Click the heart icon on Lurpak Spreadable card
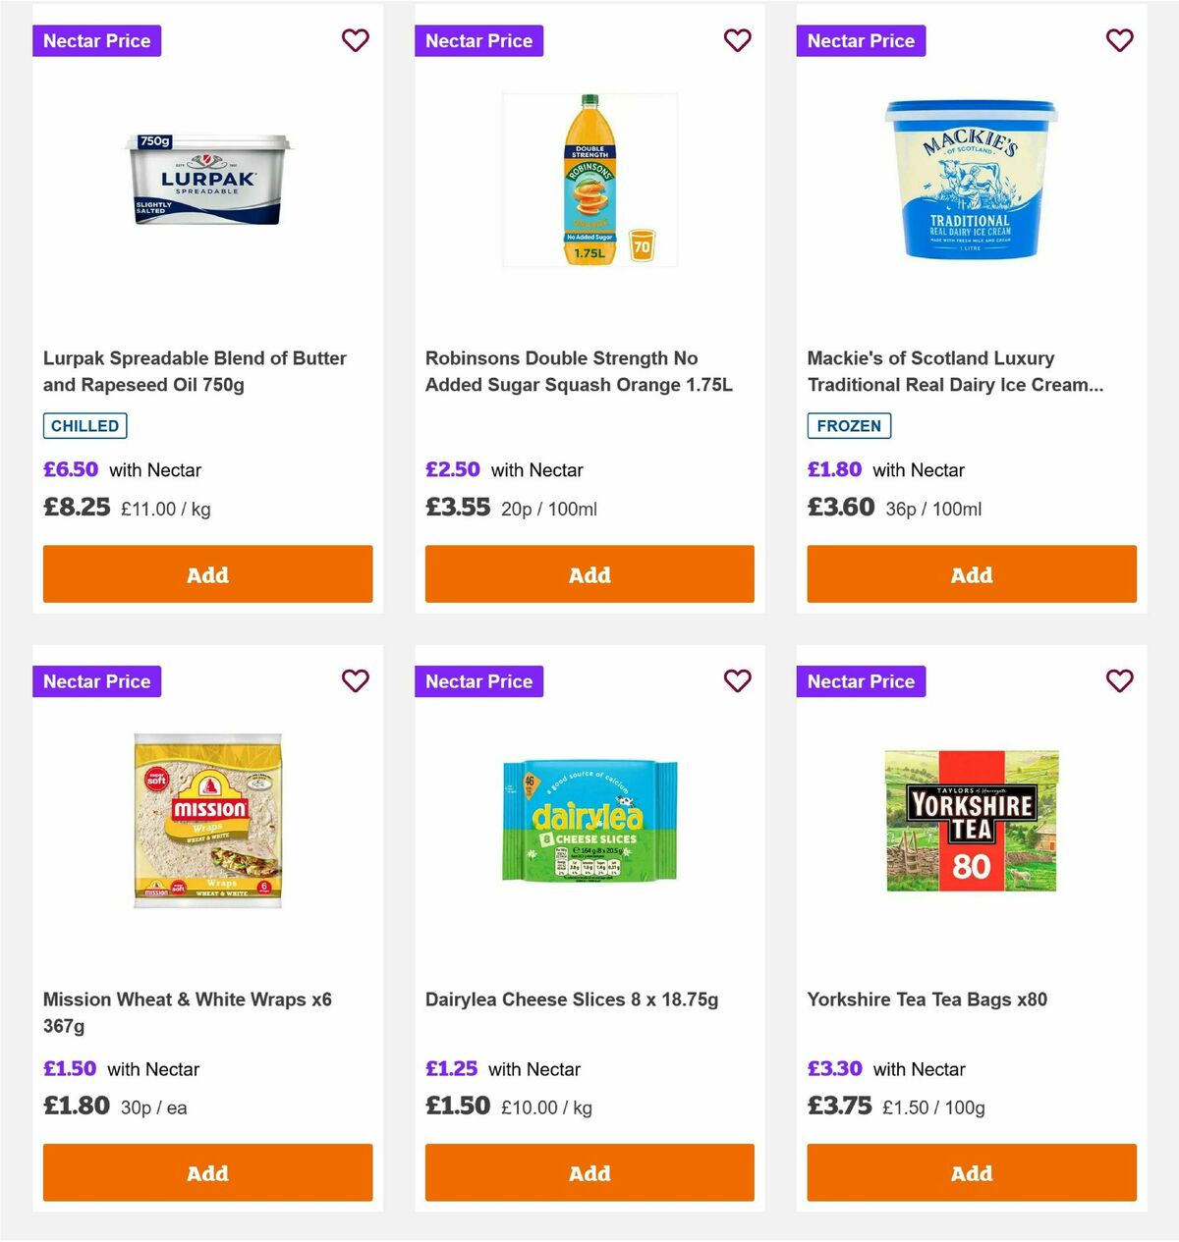 355,40
